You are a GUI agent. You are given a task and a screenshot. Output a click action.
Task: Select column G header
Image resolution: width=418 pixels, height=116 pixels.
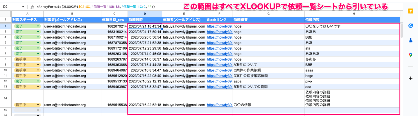click(x=268, y=14)
